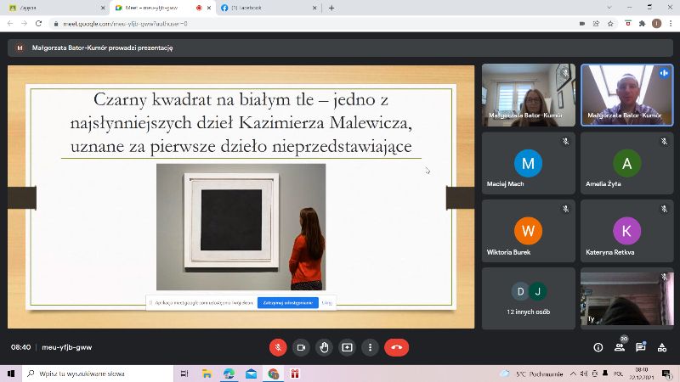Image resolution: width=680 pixels, height=382 pixels.
Task: Select Amelia Żyła participant tile
Action: (626, 163)
